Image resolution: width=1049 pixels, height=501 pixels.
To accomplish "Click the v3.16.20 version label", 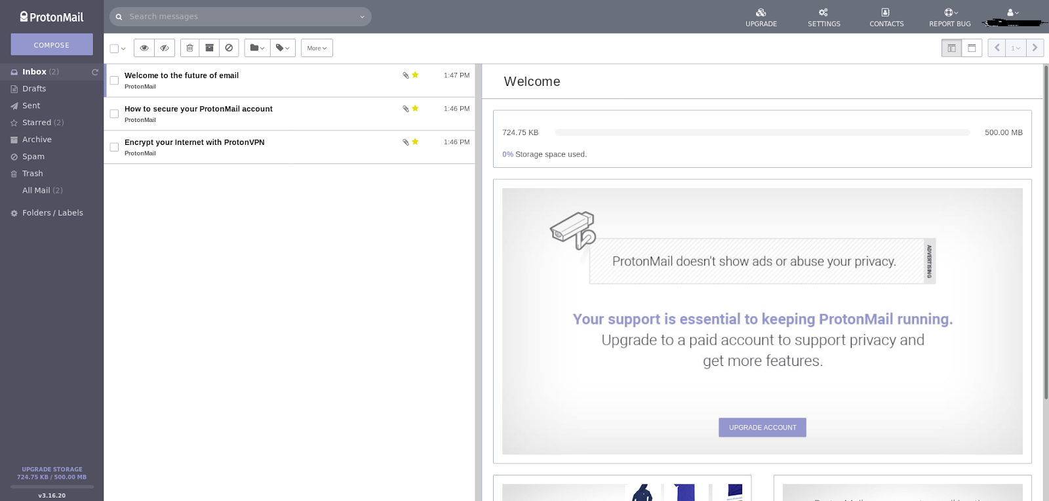I will [52, 496].
